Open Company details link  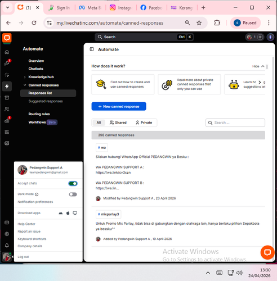click(30, 246)
